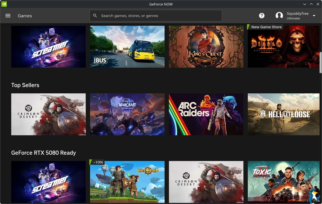This screenshot has height=204, width=322.
Task: Open the help question mark icon
Action: point(262,16)
